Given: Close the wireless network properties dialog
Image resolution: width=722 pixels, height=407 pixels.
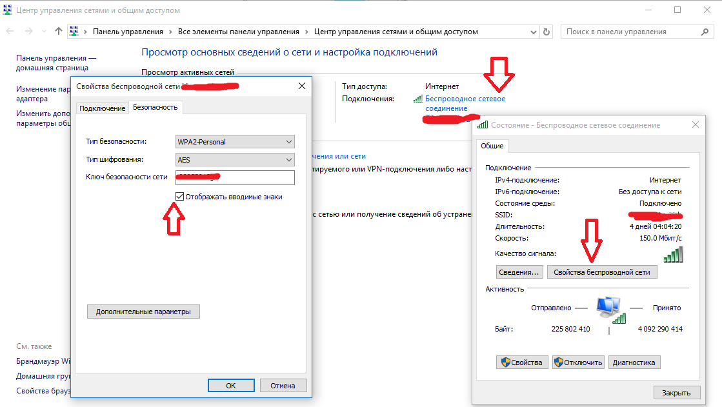Looking at the screenshot, I should (x=301, y=86).
